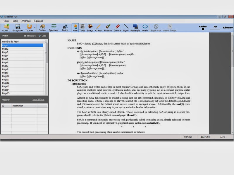Click the Tout effacer link

[x=39, y=99]
